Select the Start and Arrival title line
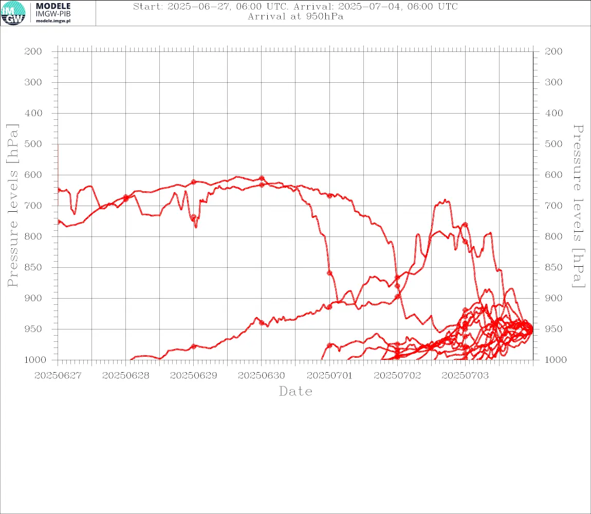This screenshot has width=591, height=514. click(x=295, y=7)
